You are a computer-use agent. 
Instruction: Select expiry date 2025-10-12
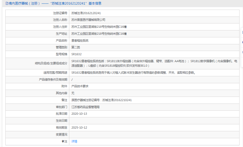click(79, 128)
